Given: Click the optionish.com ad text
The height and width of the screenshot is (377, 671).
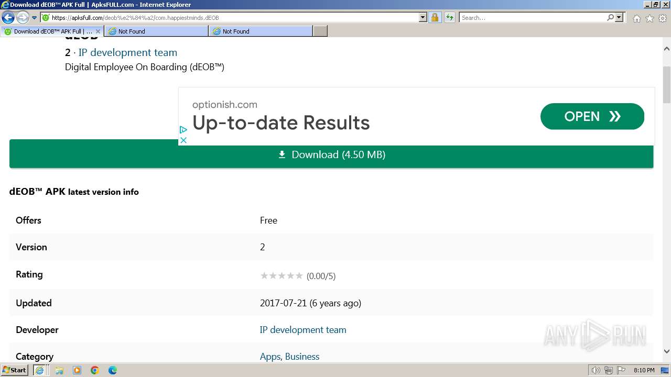Looking at the screenshot, I should [225, 104].
